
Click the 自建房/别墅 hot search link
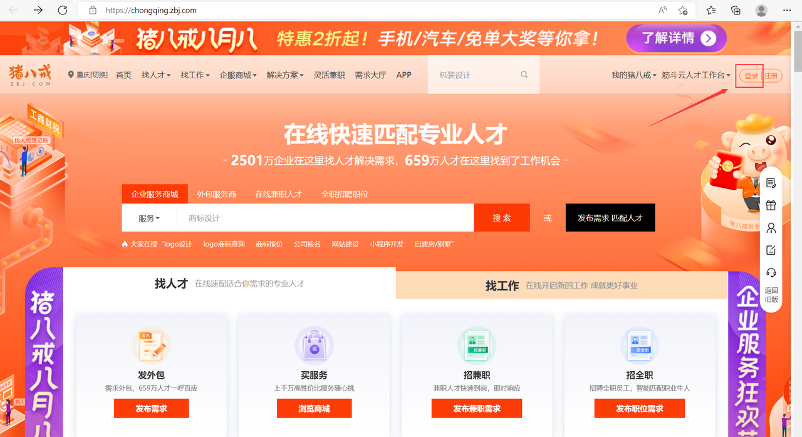tap(434, 244)
